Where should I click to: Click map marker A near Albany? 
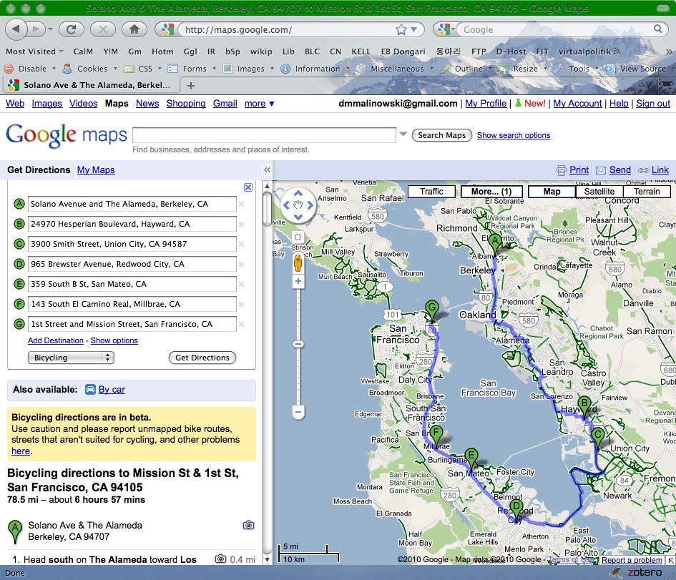point(495,242)
